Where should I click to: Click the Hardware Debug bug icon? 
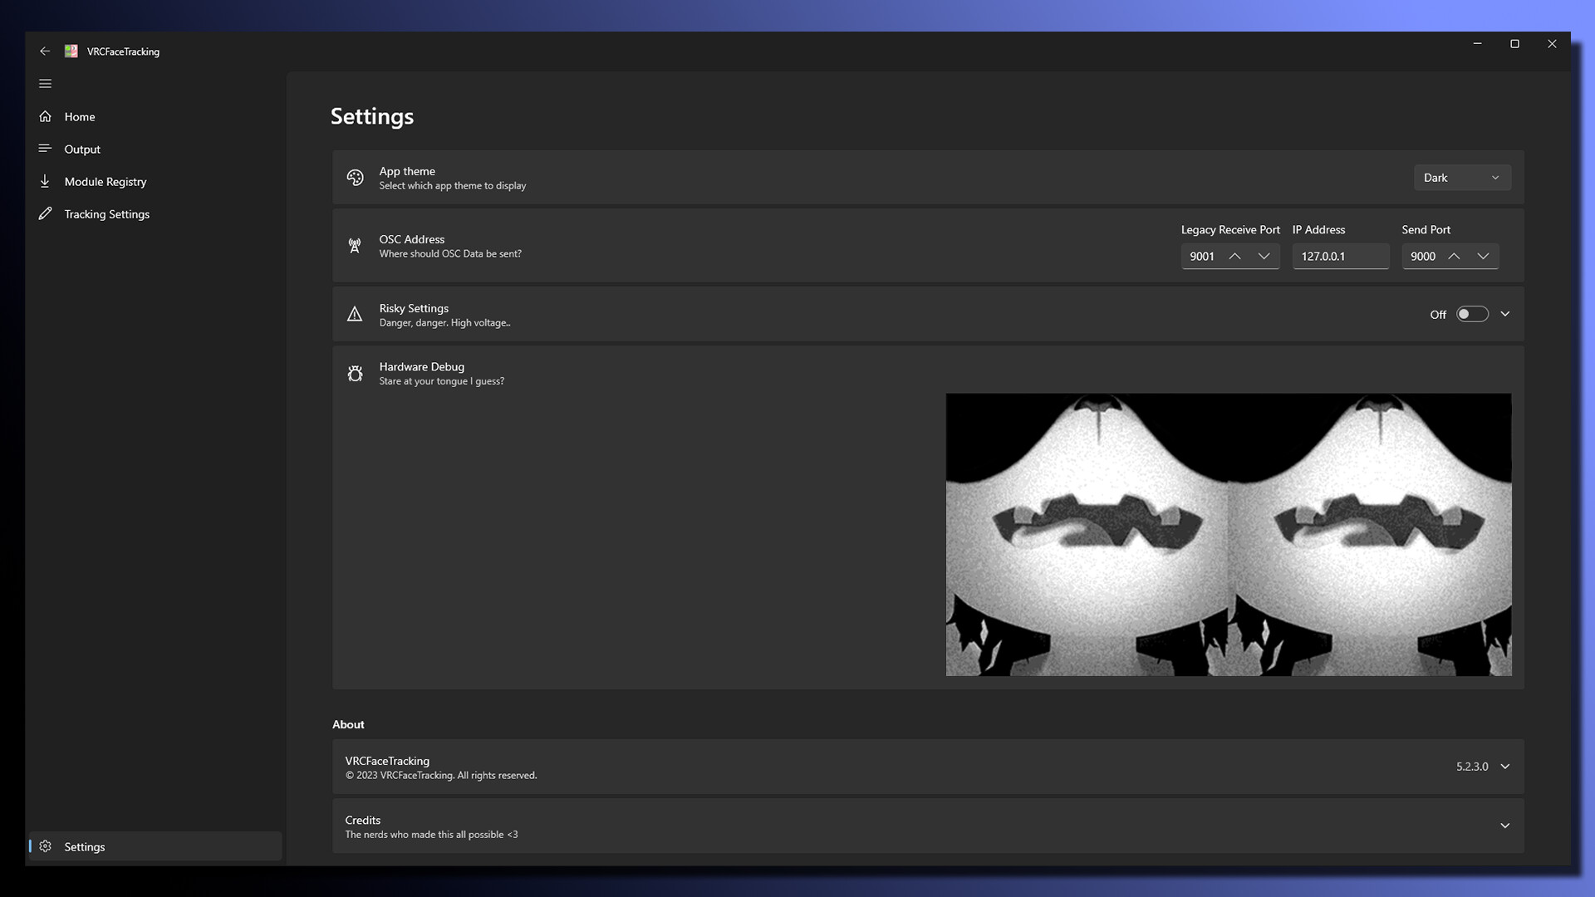tap(356, 373)
